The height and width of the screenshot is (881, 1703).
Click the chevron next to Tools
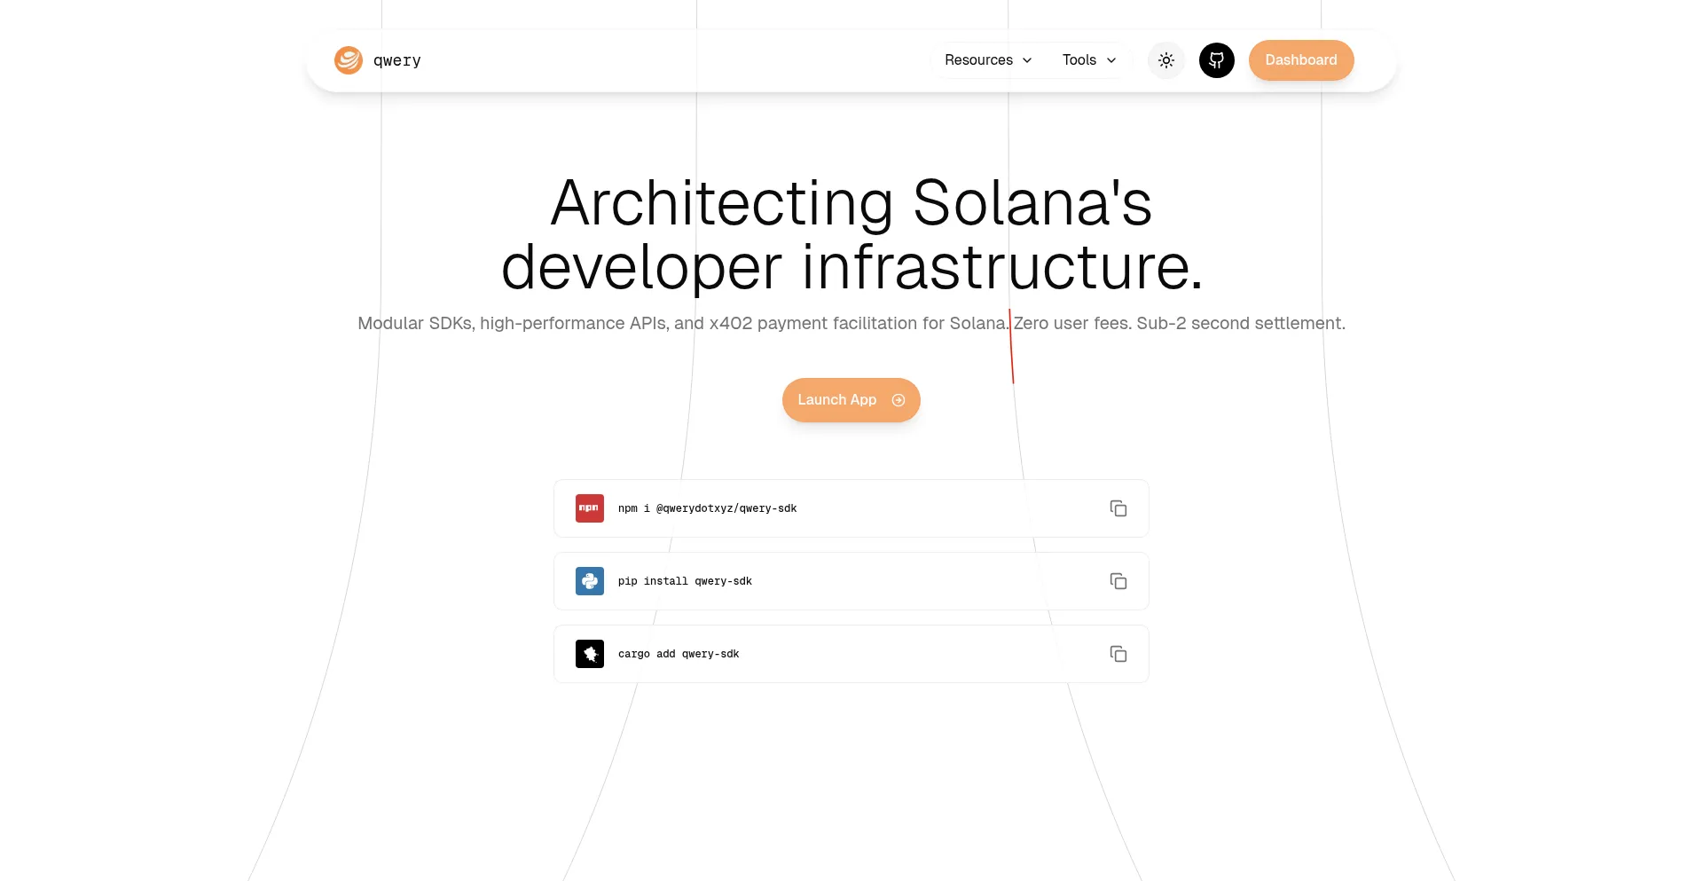click(1111, 60)
